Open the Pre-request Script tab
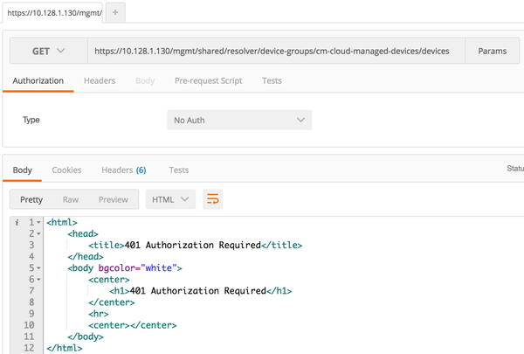This screenshot has height=354, width=524. click(210, 80)
